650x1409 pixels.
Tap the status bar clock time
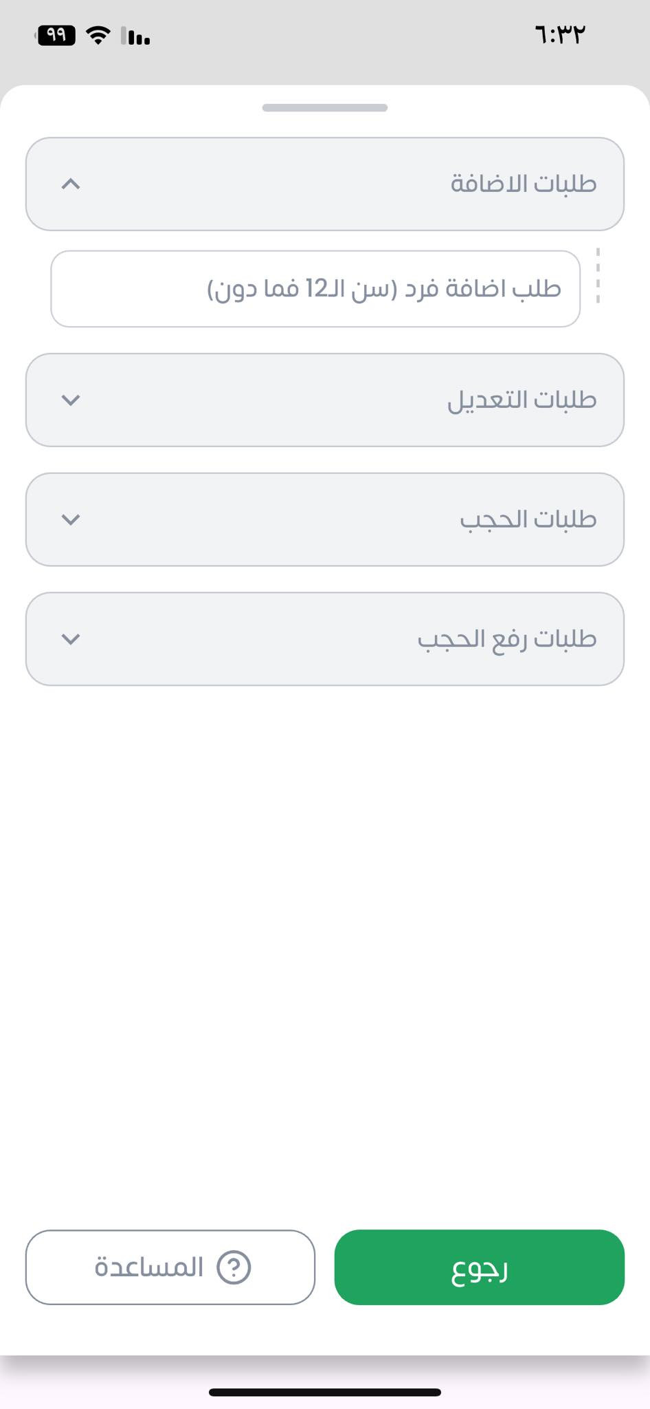point(559,34)
